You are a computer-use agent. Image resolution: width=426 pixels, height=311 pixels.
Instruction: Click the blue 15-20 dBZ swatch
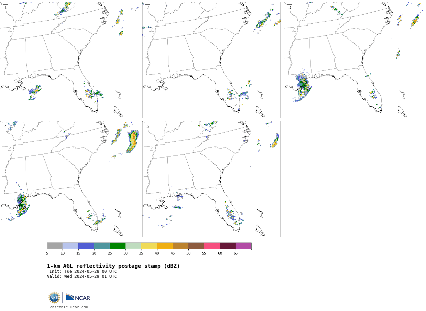click(86, 246)
